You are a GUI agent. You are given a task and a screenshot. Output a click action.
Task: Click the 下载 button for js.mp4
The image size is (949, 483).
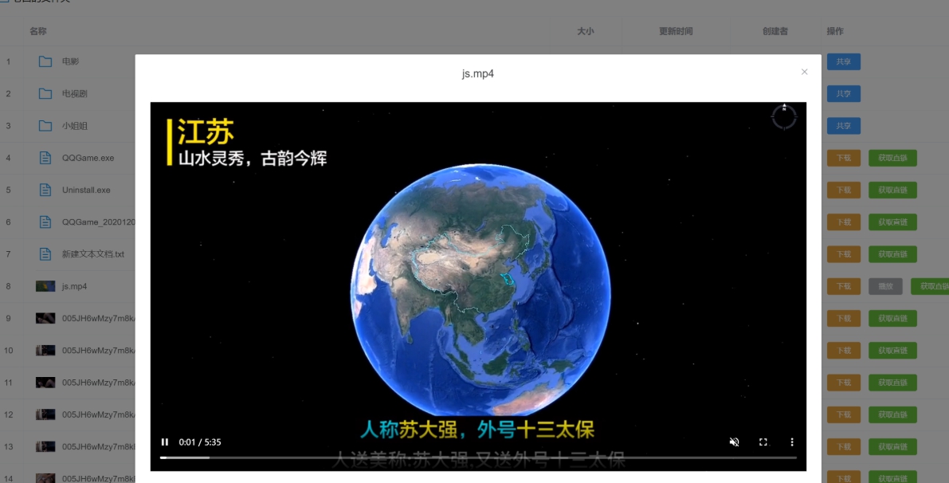click(x=844, y=285)
